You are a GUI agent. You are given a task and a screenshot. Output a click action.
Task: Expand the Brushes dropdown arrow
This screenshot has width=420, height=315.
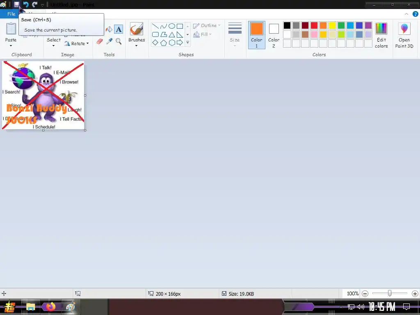point(136,46)
